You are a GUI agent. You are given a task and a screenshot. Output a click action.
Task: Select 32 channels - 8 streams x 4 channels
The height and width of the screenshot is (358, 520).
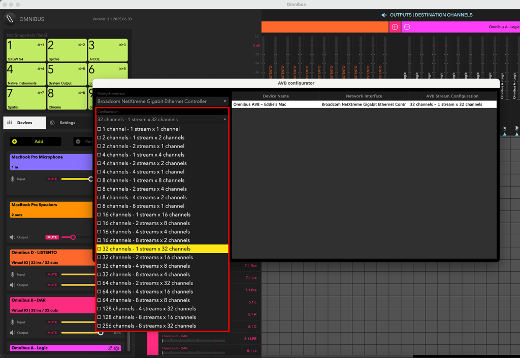(x=162, y=274)
